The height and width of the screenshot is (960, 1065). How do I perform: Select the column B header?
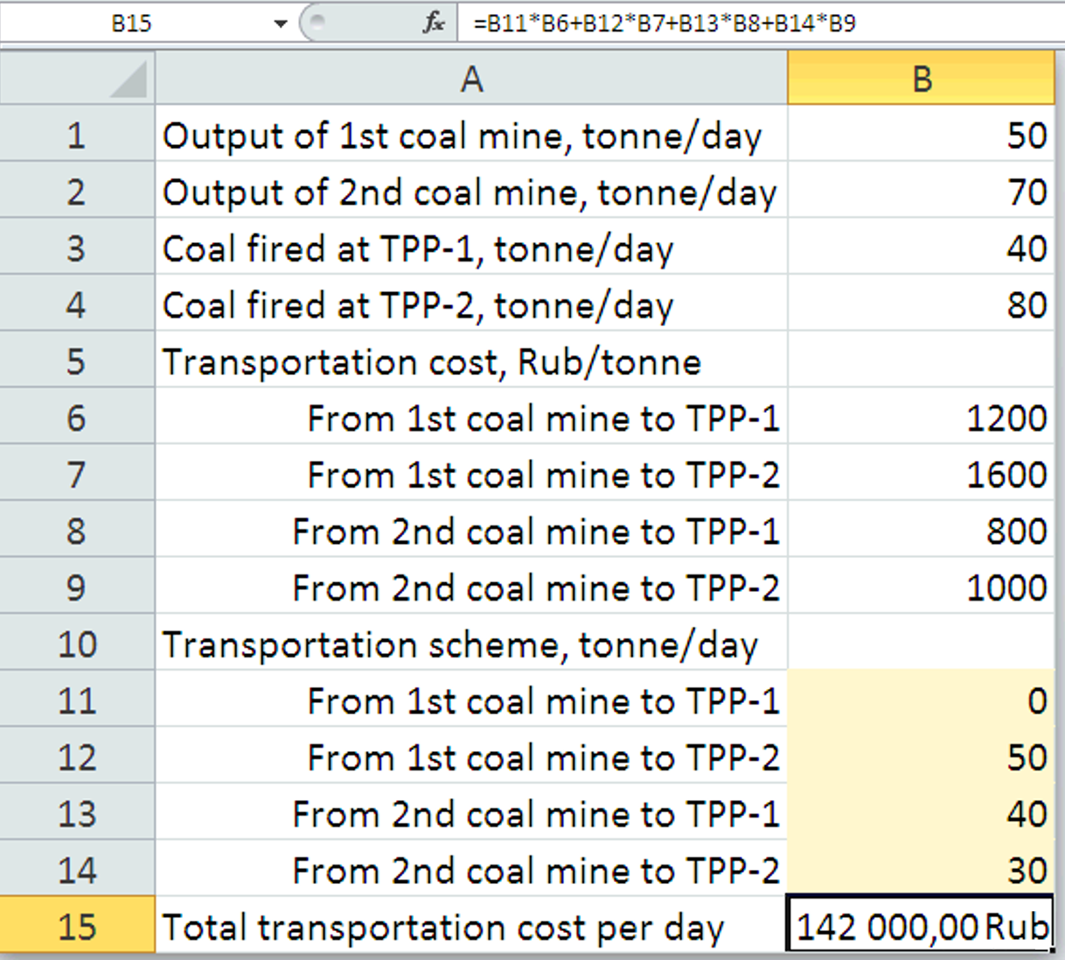point(922,79)
